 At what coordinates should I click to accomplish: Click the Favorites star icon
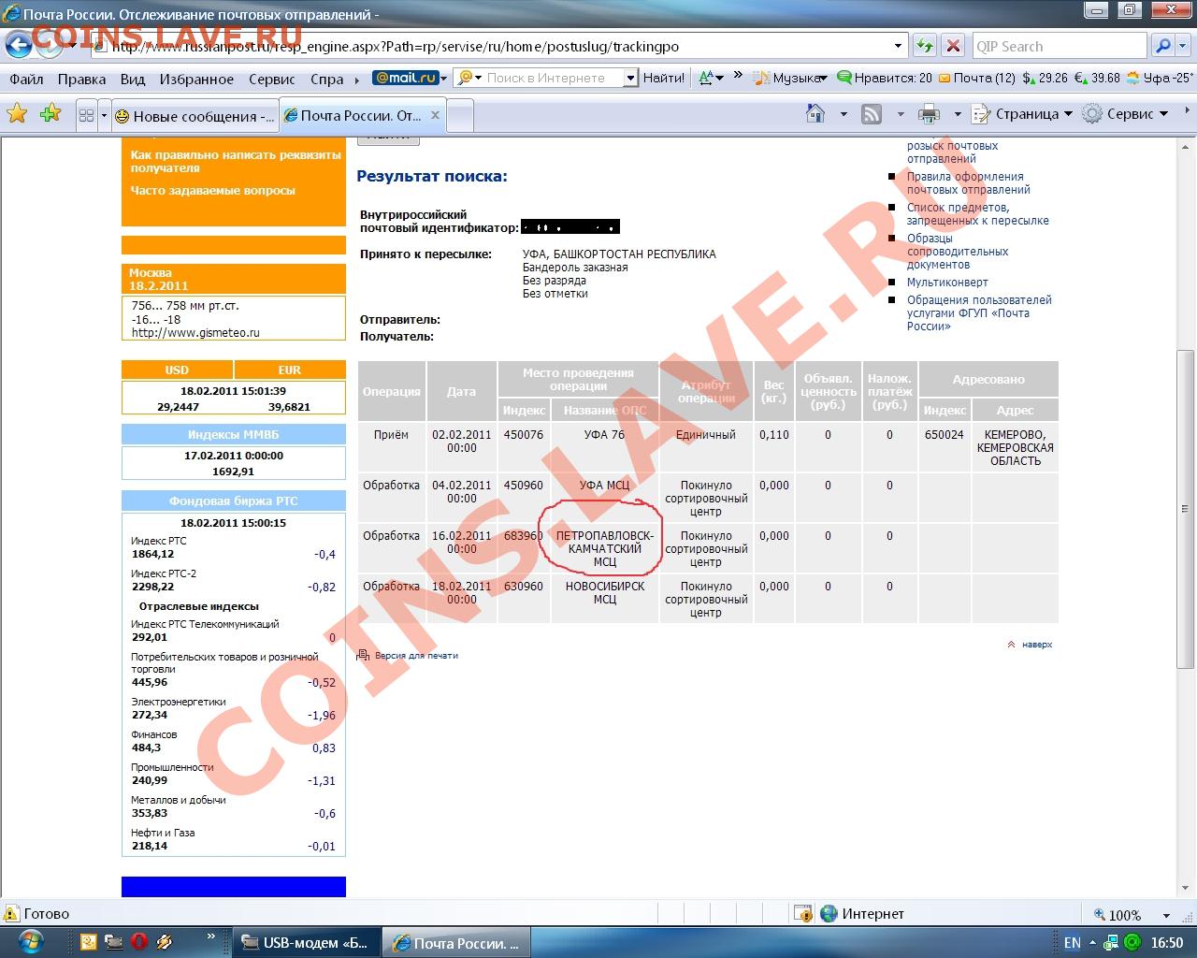coord(17,114)
